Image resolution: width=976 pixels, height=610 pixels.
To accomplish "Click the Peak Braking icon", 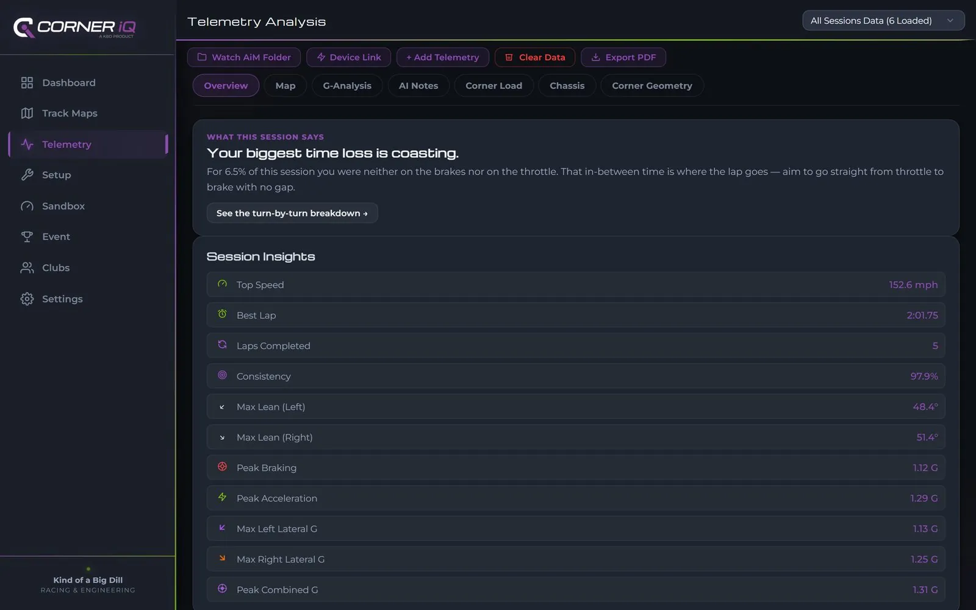I will point(222,467).
